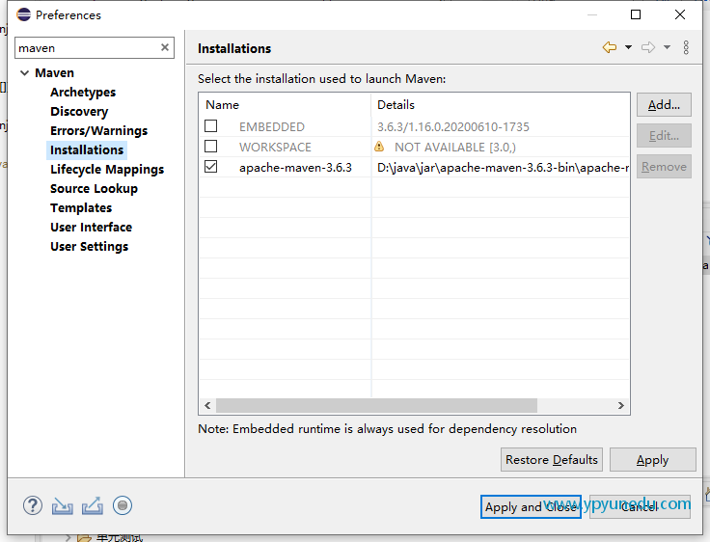Open the help question mark icon
This screenshot has width=710, height=542.
point(33,505)
